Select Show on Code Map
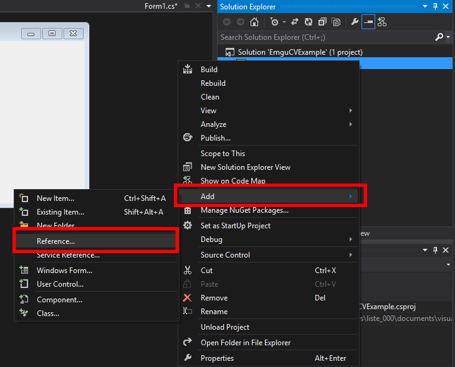The width and height of the screenshot is (455, 367). pyautogui.click(x=269, y=180)
